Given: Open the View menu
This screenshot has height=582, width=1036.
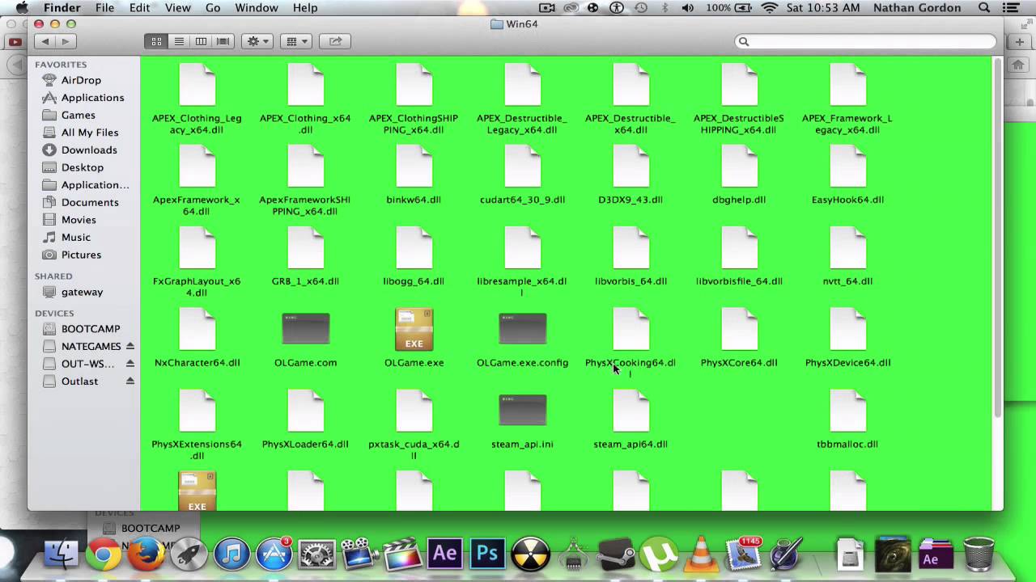Looking at the screenshot, I should [x=177, y=8].
